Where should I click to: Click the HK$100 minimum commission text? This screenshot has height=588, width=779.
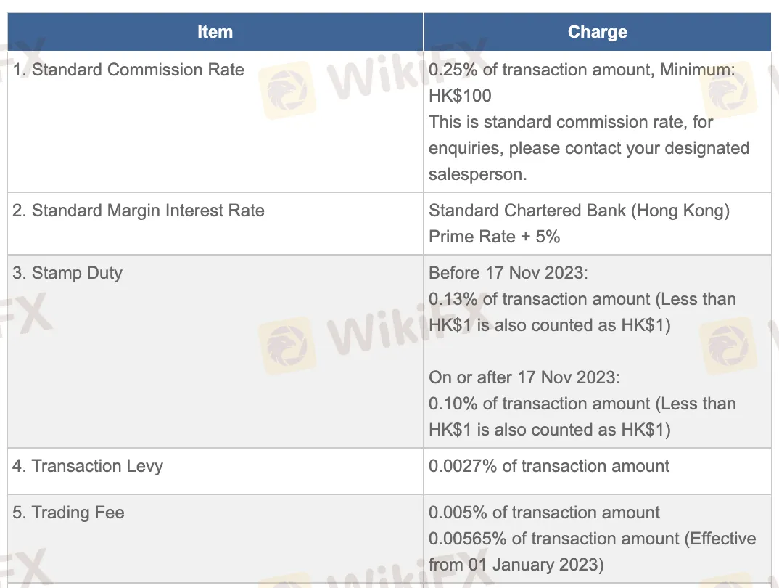pos(460,95)
